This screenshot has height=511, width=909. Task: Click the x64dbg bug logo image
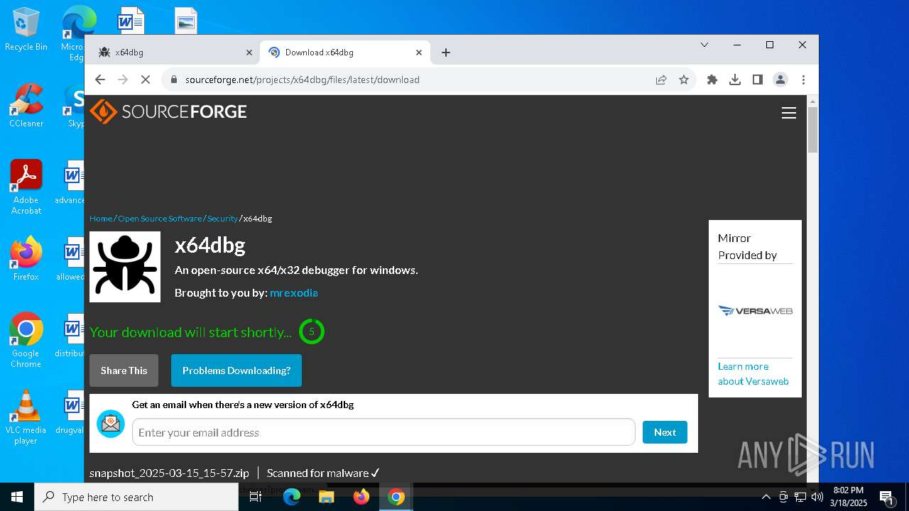pos(125,267)
